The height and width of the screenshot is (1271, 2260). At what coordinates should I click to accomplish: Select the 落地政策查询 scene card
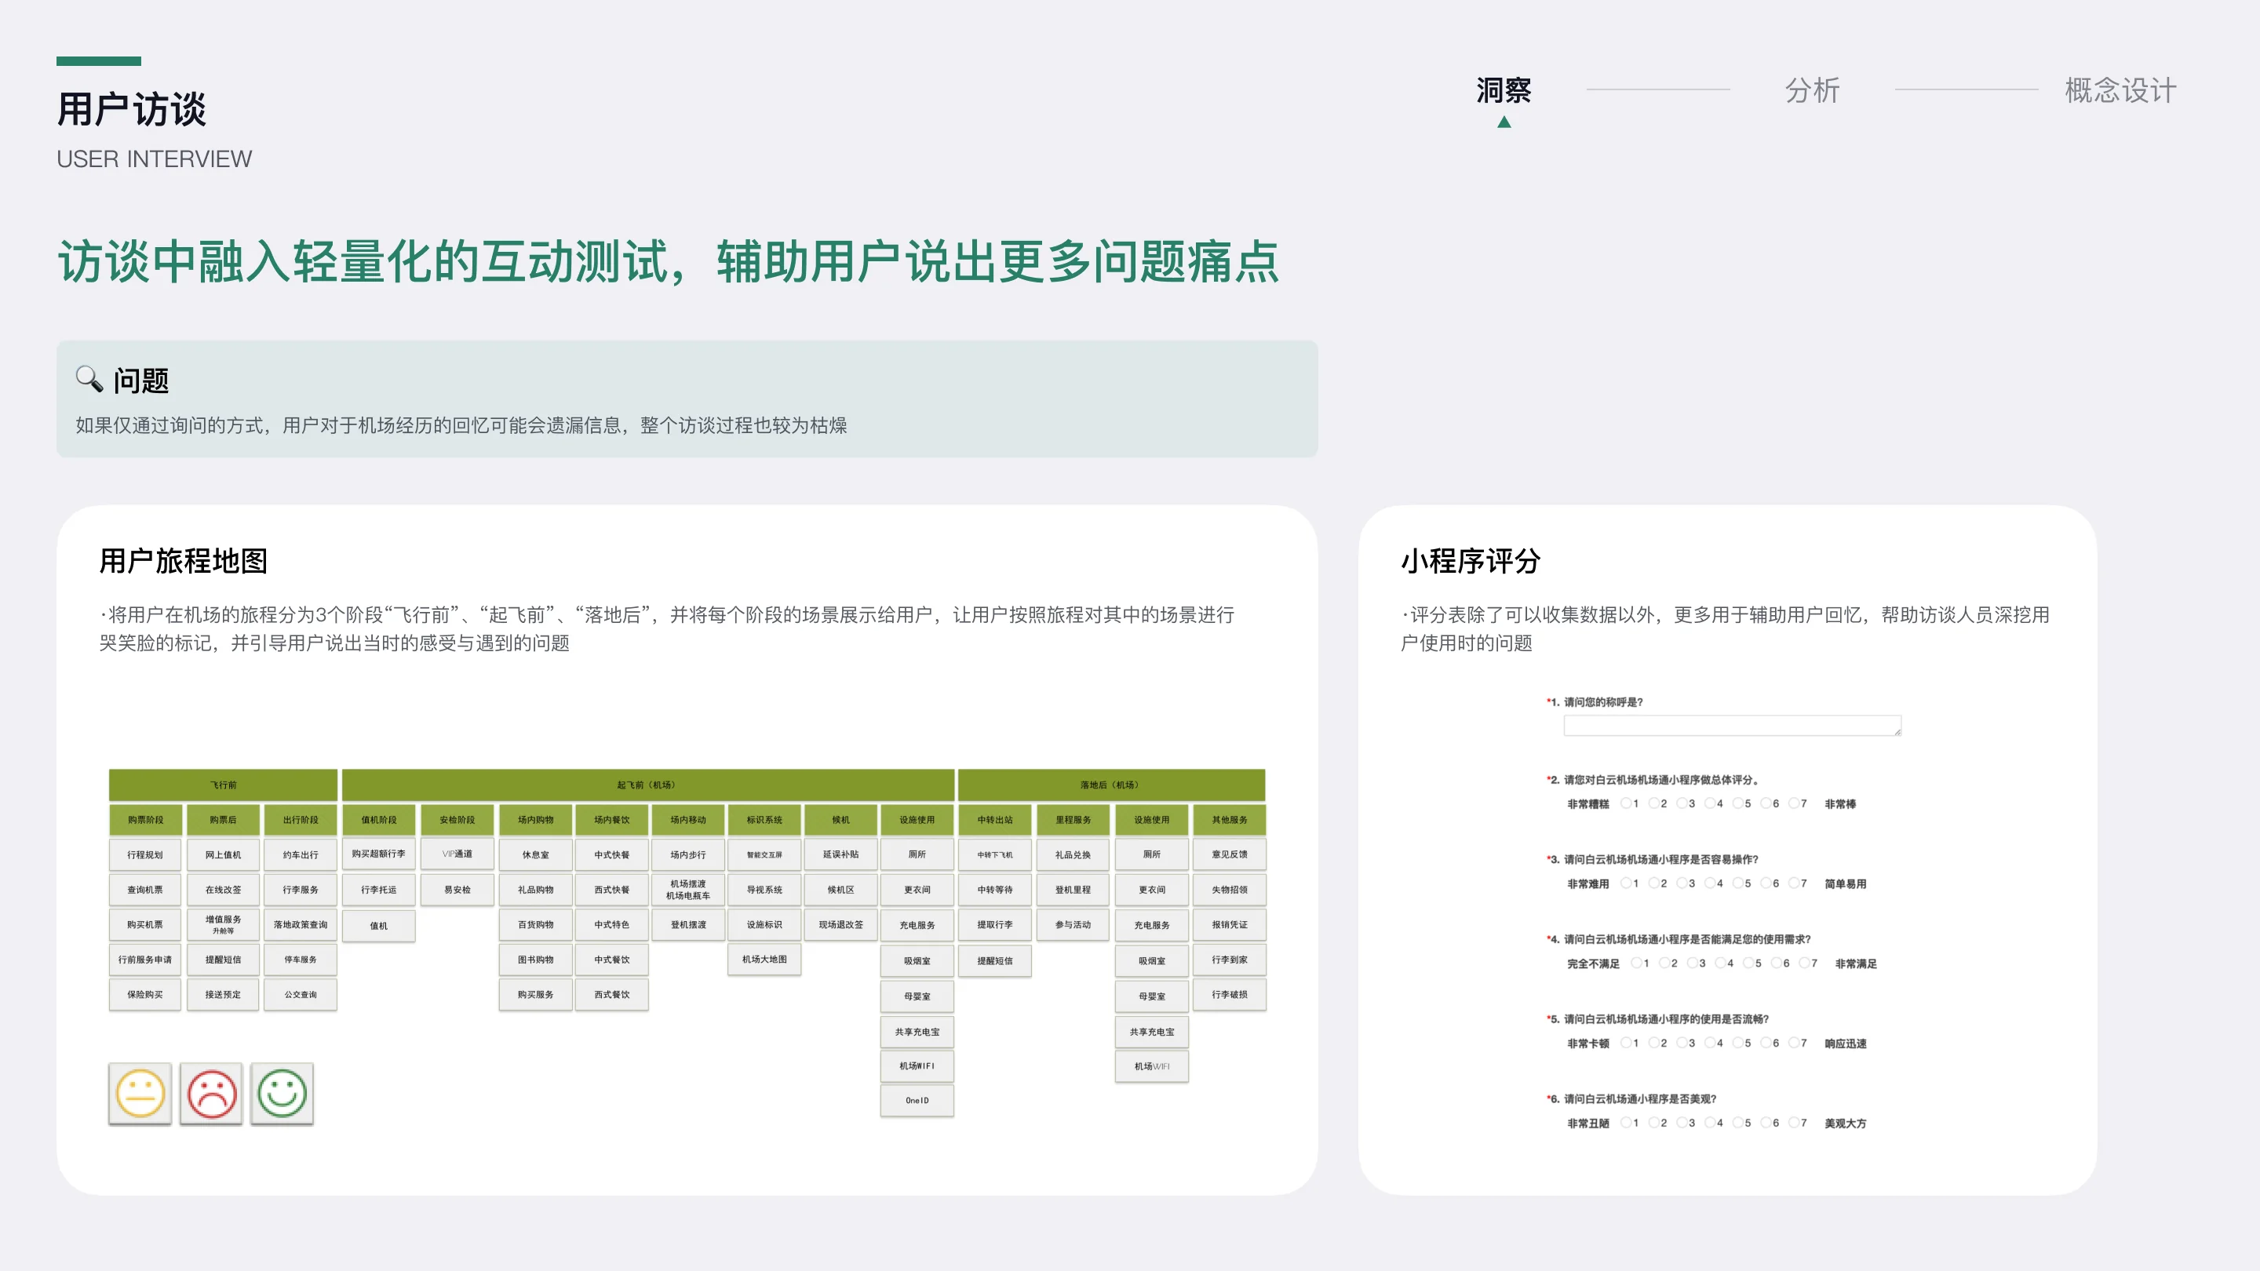pos(300,924)
